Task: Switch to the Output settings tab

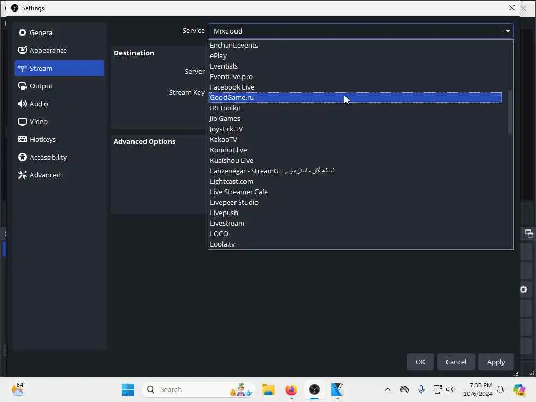Action: point(59,86)
